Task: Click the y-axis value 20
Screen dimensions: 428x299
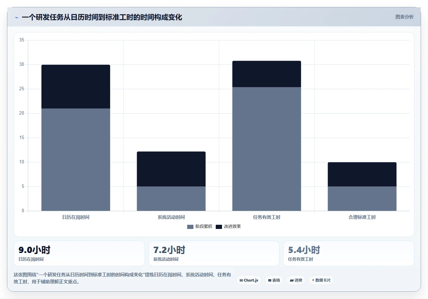Action: (22, 113)
